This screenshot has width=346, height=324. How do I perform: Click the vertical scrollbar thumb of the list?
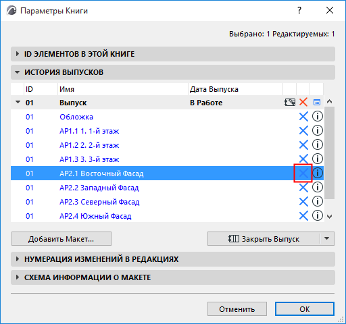(x=330, y=153)
